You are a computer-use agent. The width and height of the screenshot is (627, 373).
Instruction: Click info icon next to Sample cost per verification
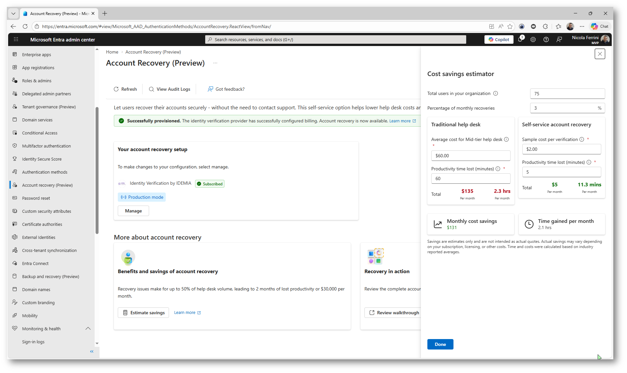point(582,139)
